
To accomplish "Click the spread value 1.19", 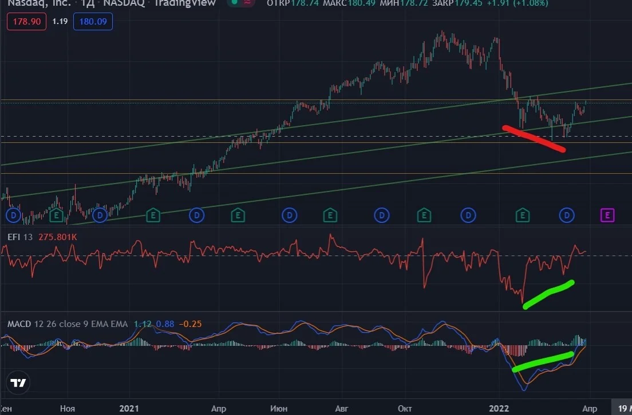I will click(x=60, y=21).
